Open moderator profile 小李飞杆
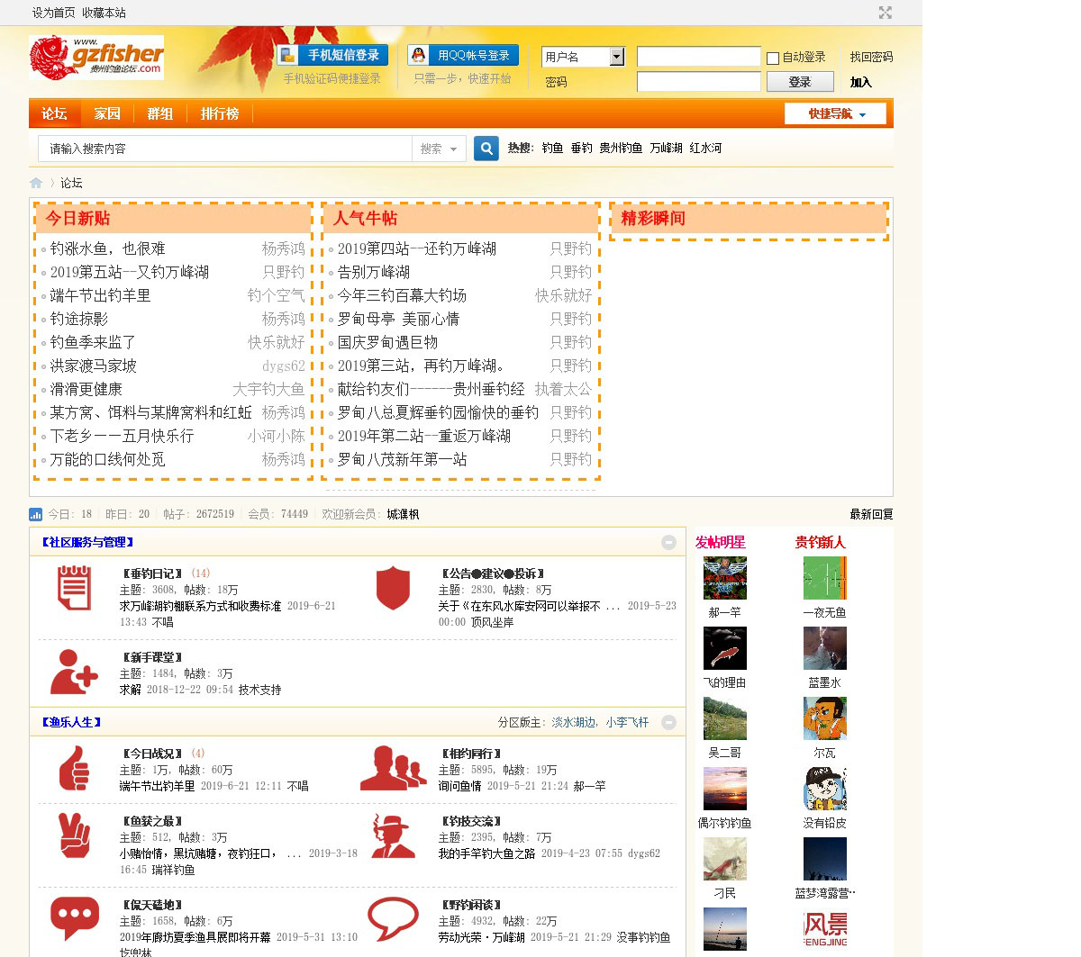1081x957 pixels. pos(627,722)
